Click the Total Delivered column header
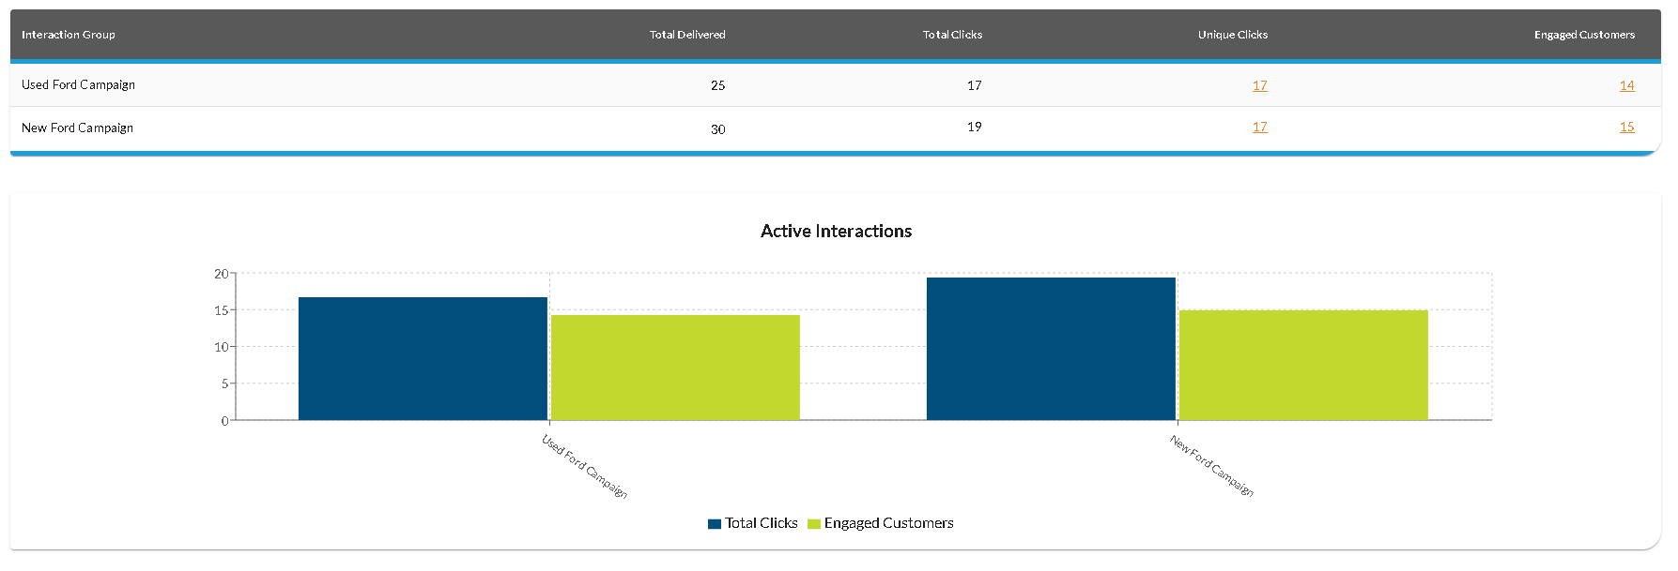 pyautogui.click(x=687, y=35)
